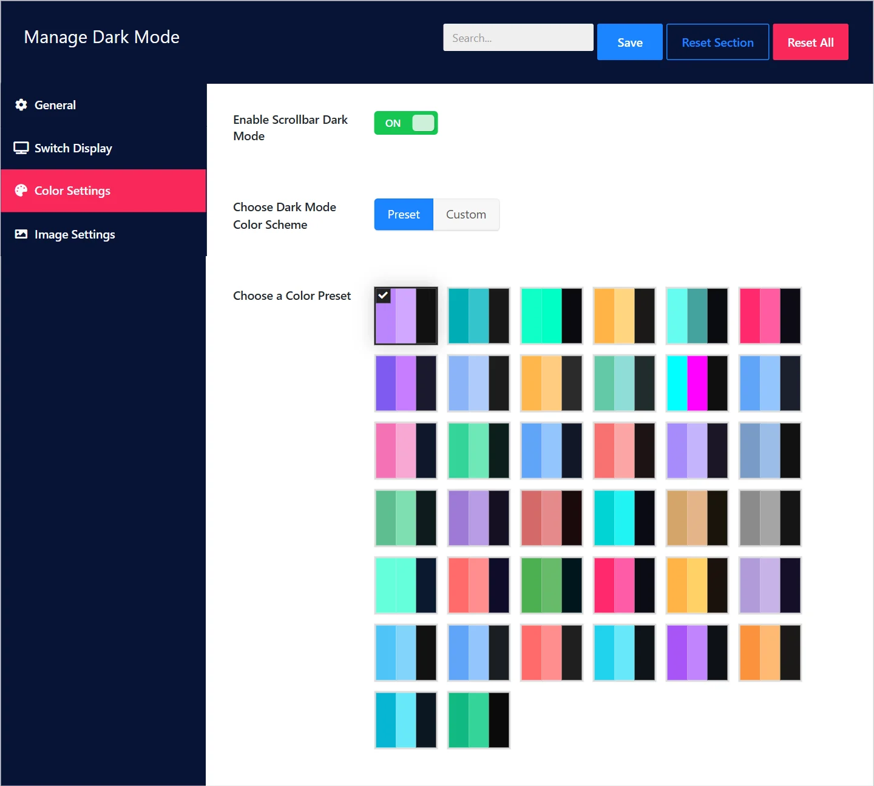This screenshot has height=786, width=874.
Task: Choose the tan beige color preset
Action: point(697,518)
